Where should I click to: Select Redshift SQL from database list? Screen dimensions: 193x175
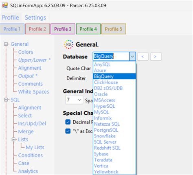(x=114, y=148)
